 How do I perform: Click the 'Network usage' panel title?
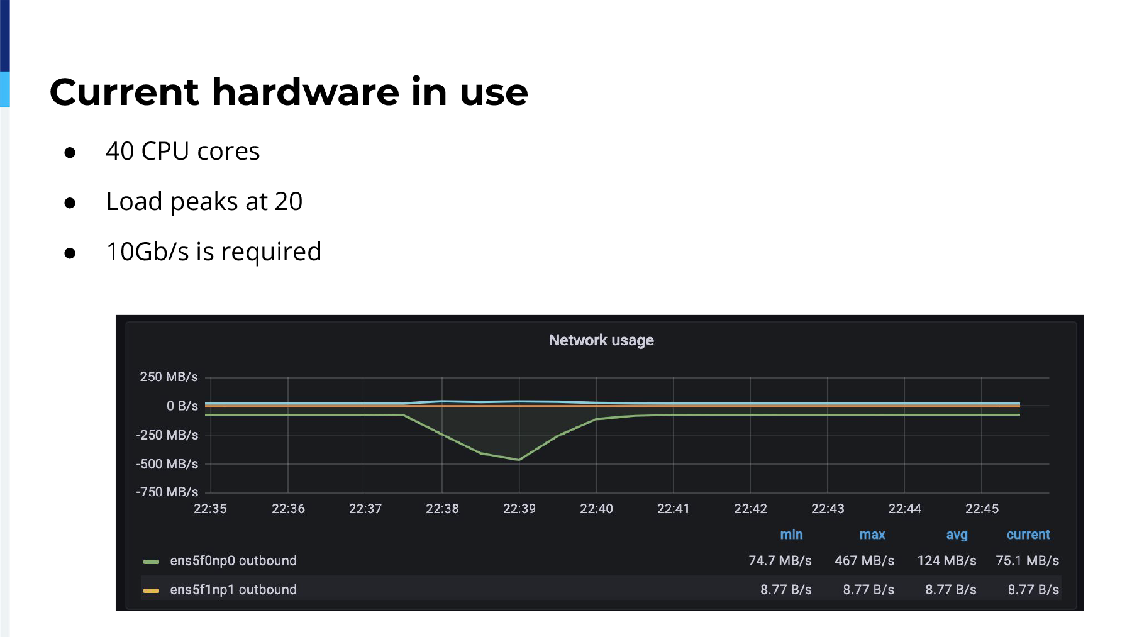[x=601, y=340]
